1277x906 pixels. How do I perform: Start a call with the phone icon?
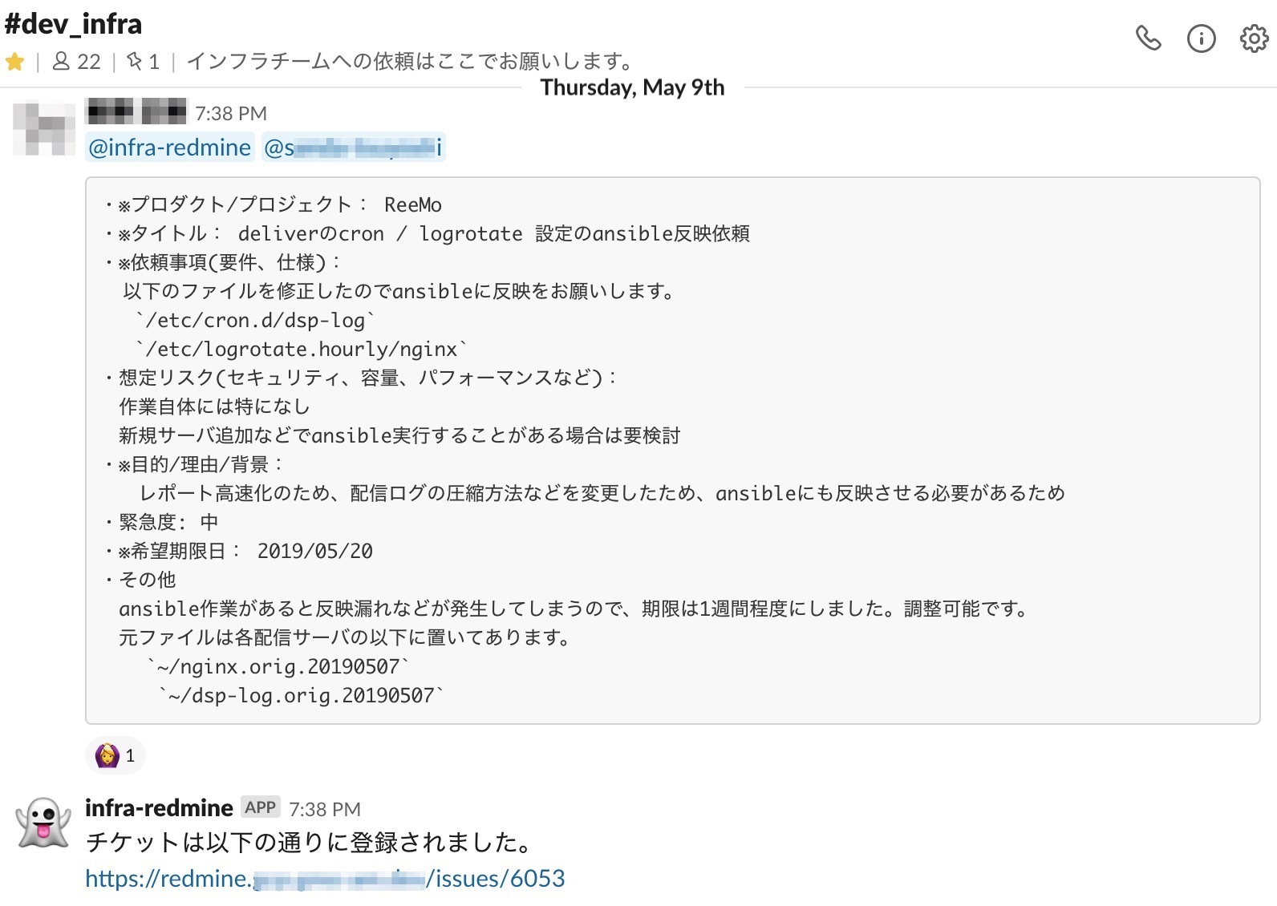pyautogui.click(x=1148, y=38)
